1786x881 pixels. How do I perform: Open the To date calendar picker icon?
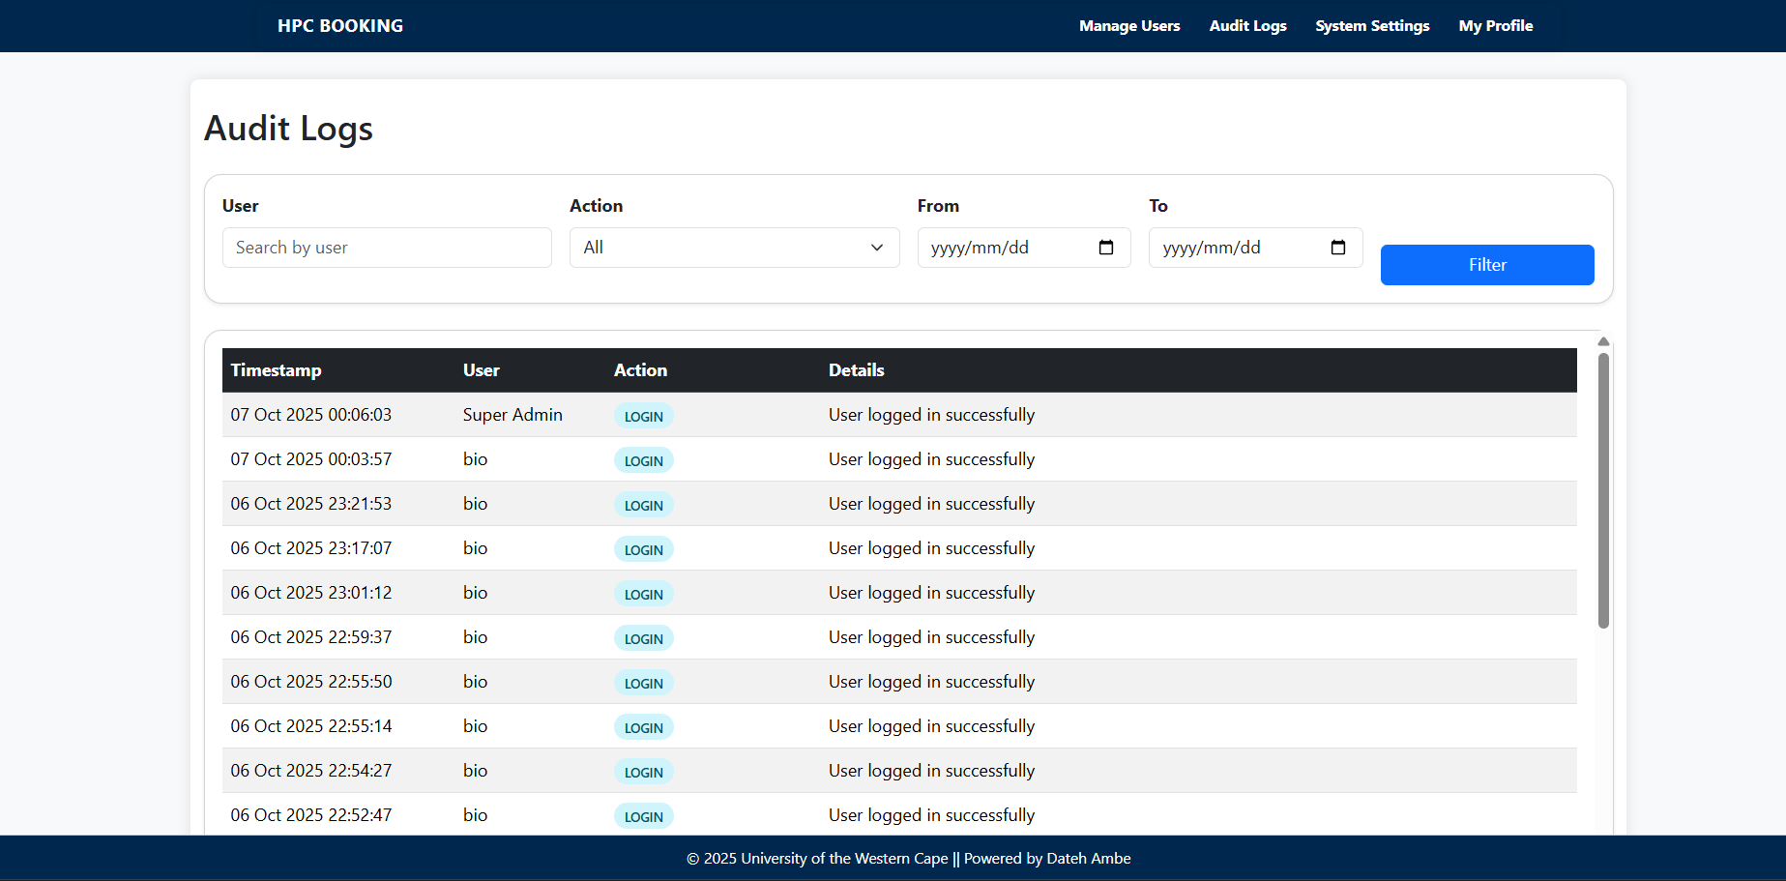click(1338, 248)
